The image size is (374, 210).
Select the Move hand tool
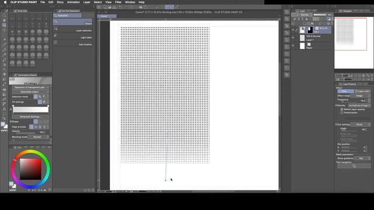pos(4,20)
